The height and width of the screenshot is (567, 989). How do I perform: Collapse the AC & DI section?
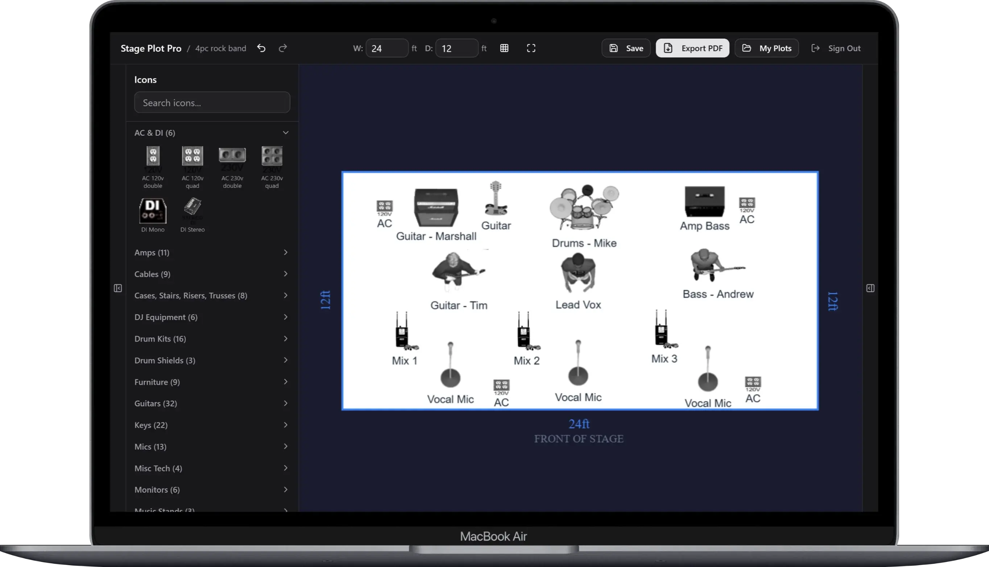[286, 133]
